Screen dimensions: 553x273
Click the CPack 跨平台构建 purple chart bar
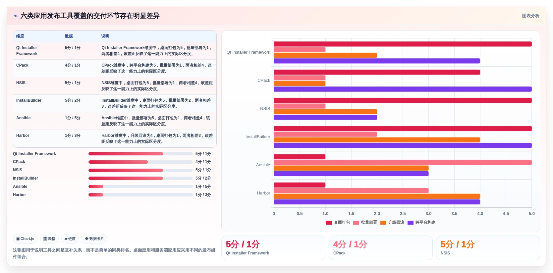click(x=403, y=89)
